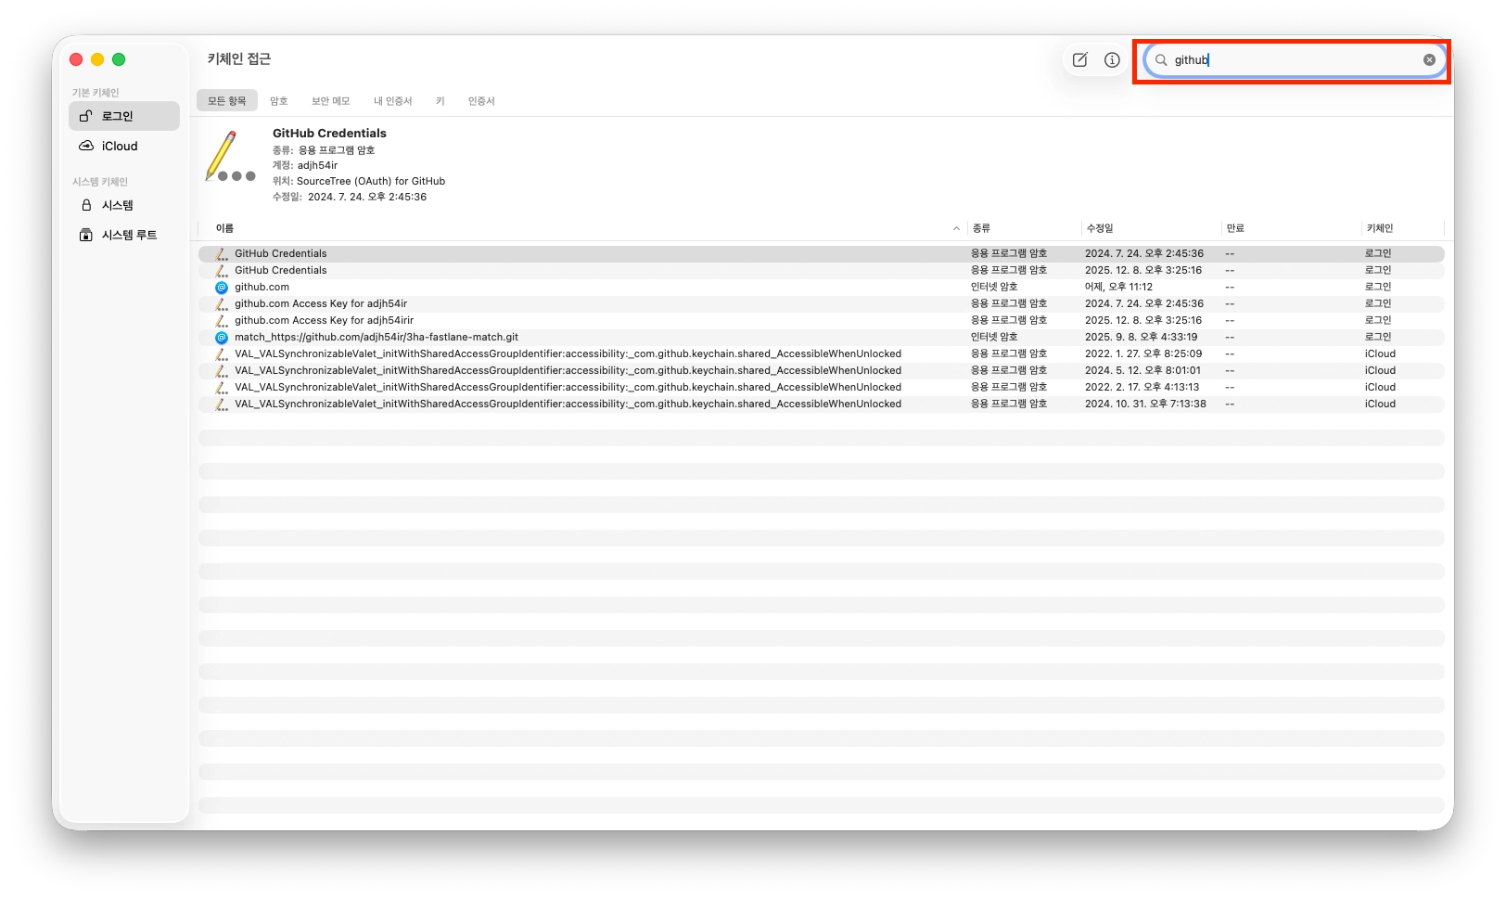Screen dimensions: 1506x899
Task: Focus the search field containing "github"
Action: [1295, 59]
